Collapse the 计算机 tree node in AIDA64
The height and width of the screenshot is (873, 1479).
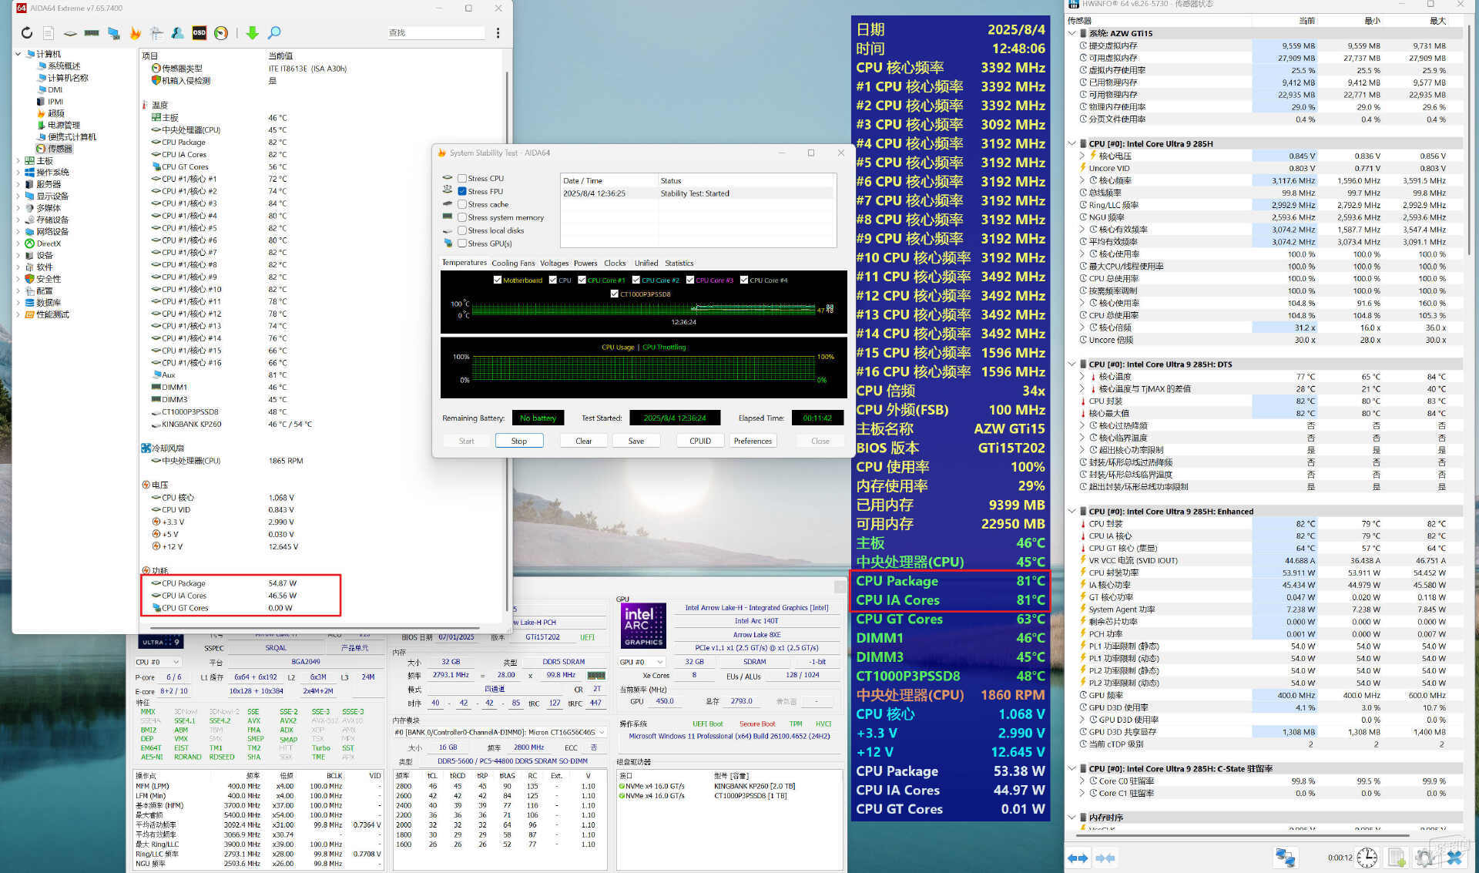[x=18, y=54]
